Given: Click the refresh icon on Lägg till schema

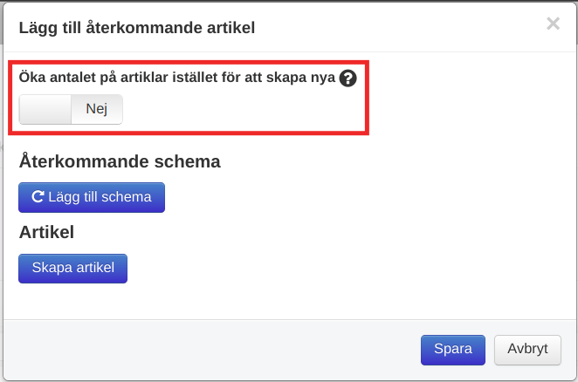Looking at the screenshot, I should coord(38,197).
